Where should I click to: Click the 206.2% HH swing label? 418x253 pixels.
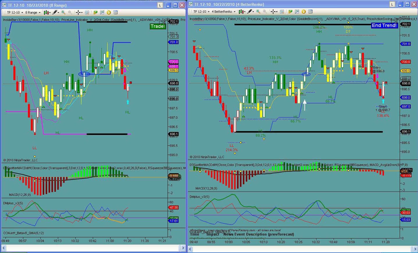(x=319, y=27)
